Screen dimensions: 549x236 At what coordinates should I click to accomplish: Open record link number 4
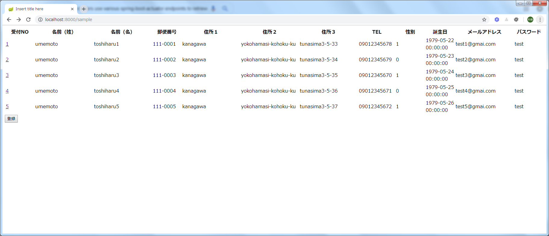tap(7, 91)
